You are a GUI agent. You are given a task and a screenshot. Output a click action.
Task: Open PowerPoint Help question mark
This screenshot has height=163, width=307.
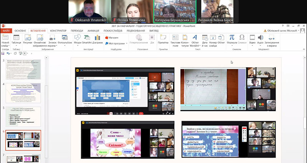point(283,26)
